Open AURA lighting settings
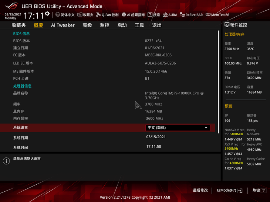 (170, 15)
